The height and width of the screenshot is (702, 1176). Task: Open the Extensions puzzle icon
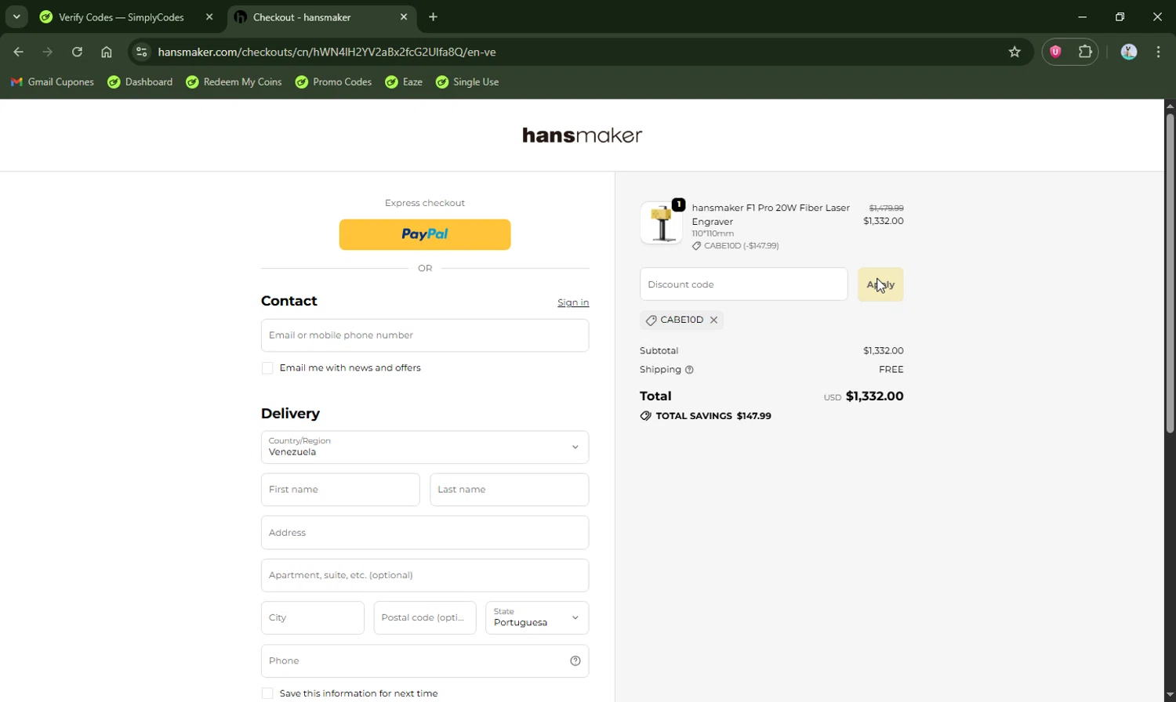pyautogui.click(x=1085, y=52)
